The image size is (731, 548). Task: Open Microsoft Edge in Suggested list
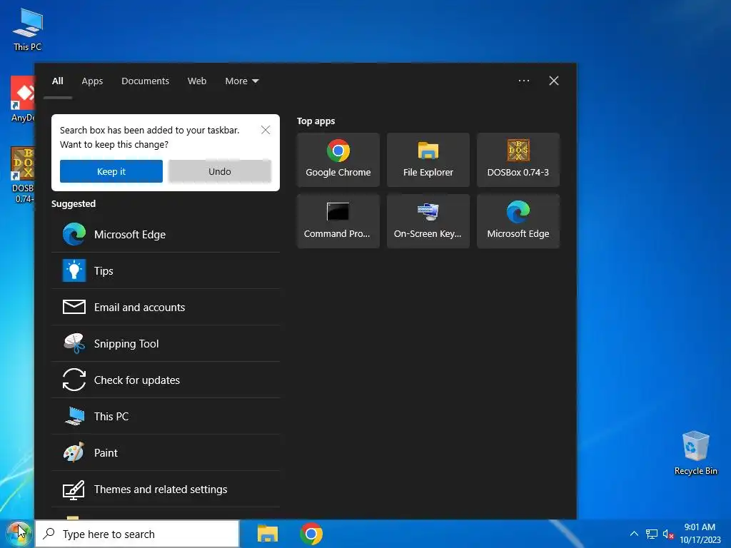point(166,234)
